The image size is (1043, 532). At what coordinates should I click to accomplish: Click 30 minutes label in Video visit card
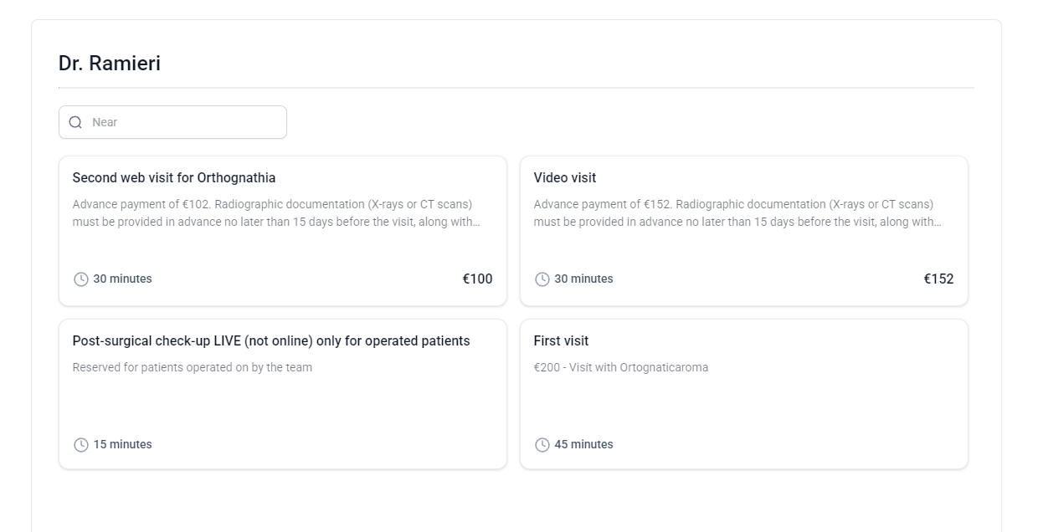click(583, 279)
